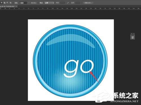Viewport: 141px width, 105px height.
Task: Click the white 'go' text on the button
Action: click(79, 68)
